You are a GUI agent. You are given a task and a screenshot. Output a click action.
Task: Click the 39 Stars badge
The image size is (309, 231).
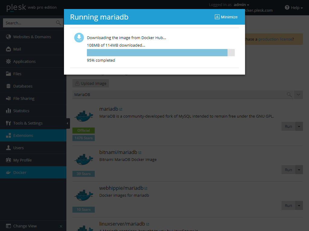pos(84,174)
